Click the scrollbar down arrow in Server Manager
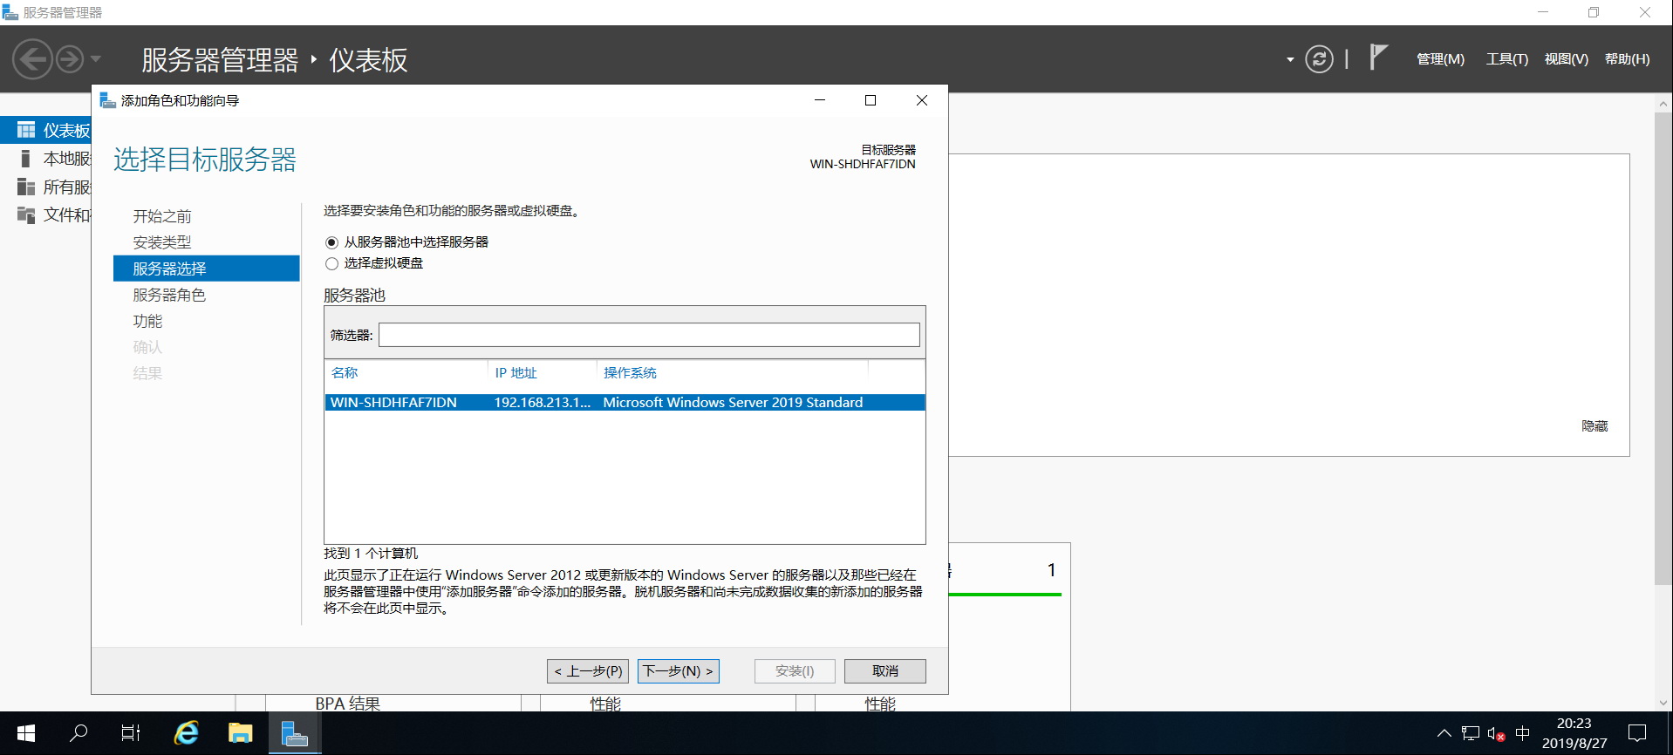 pos(1663,702)
